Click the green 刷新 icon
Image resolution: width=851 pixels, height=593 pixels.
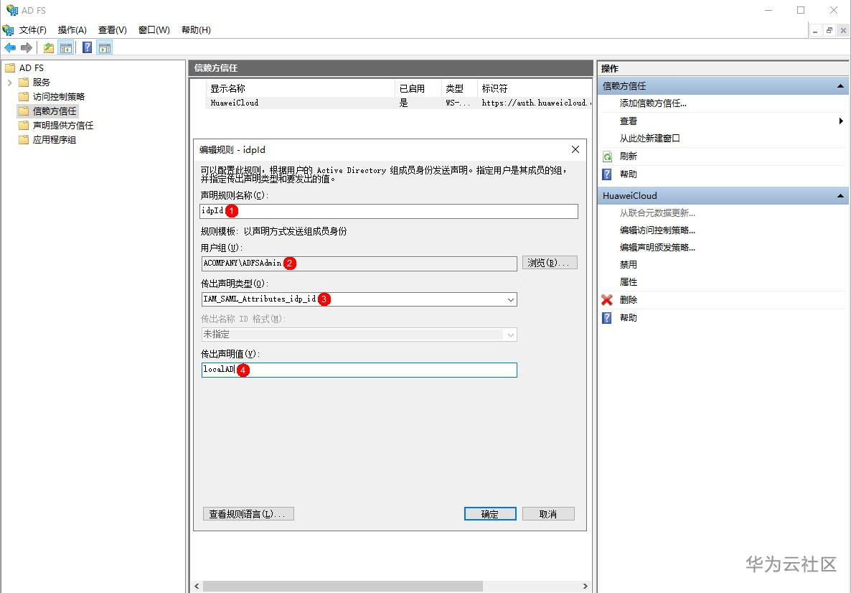tap(607, 157)
